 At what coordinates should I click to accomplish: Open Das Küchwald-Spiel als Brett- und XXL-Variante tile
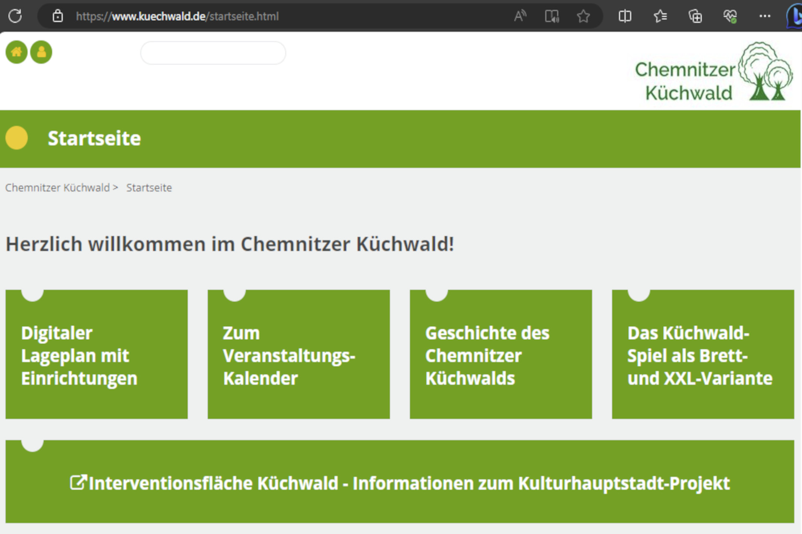point(703,354)
